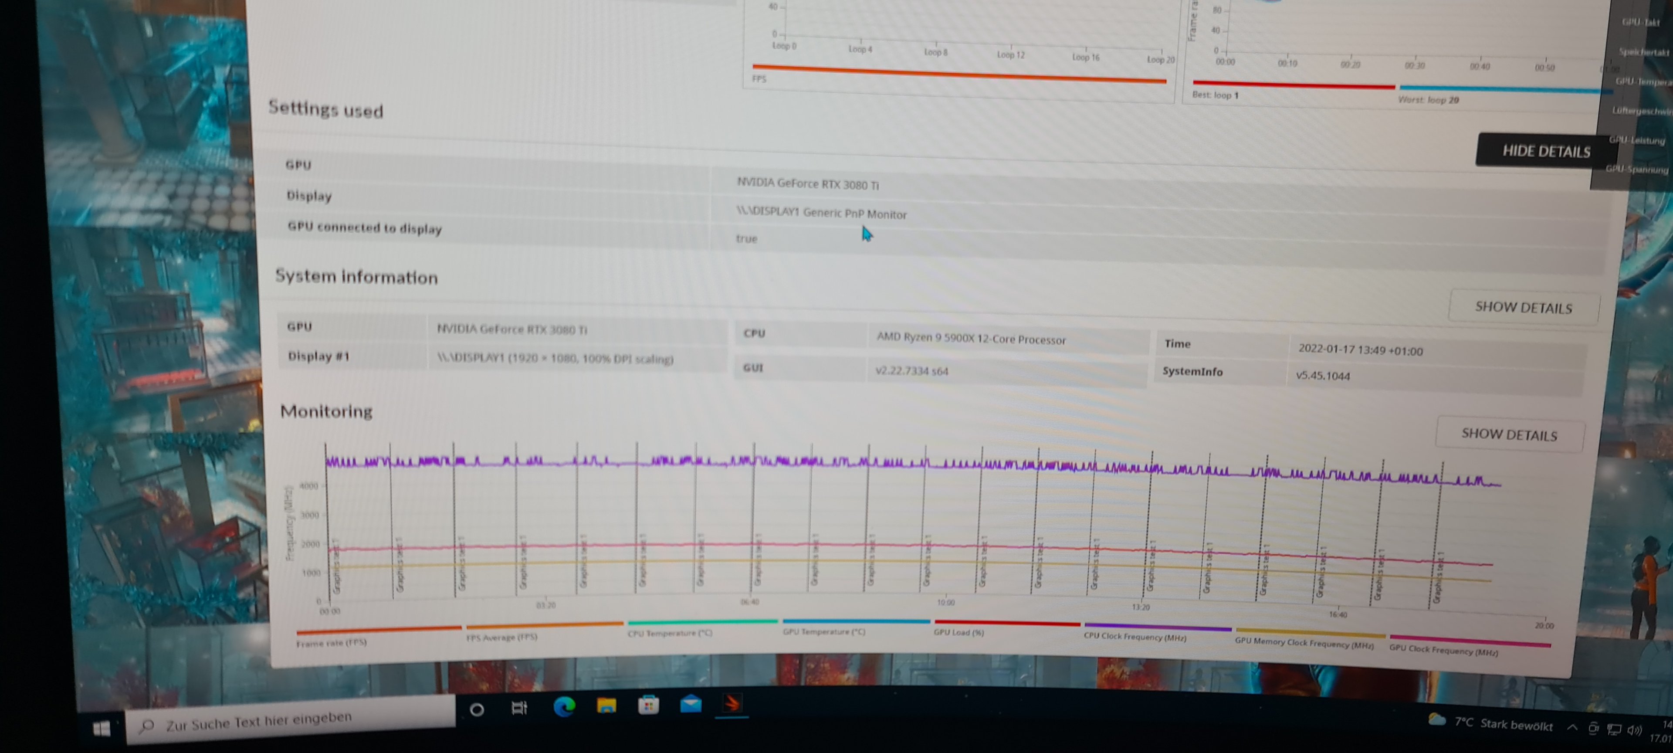Select GPU Load (%) legend item
This screenshot has height=753, width=1673.
coord(958,632)
